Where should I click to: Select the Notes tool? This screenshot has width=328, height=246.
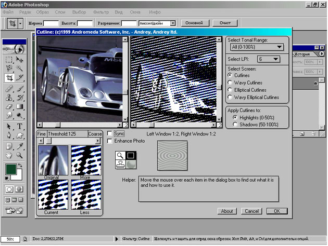tap(9, 146)
